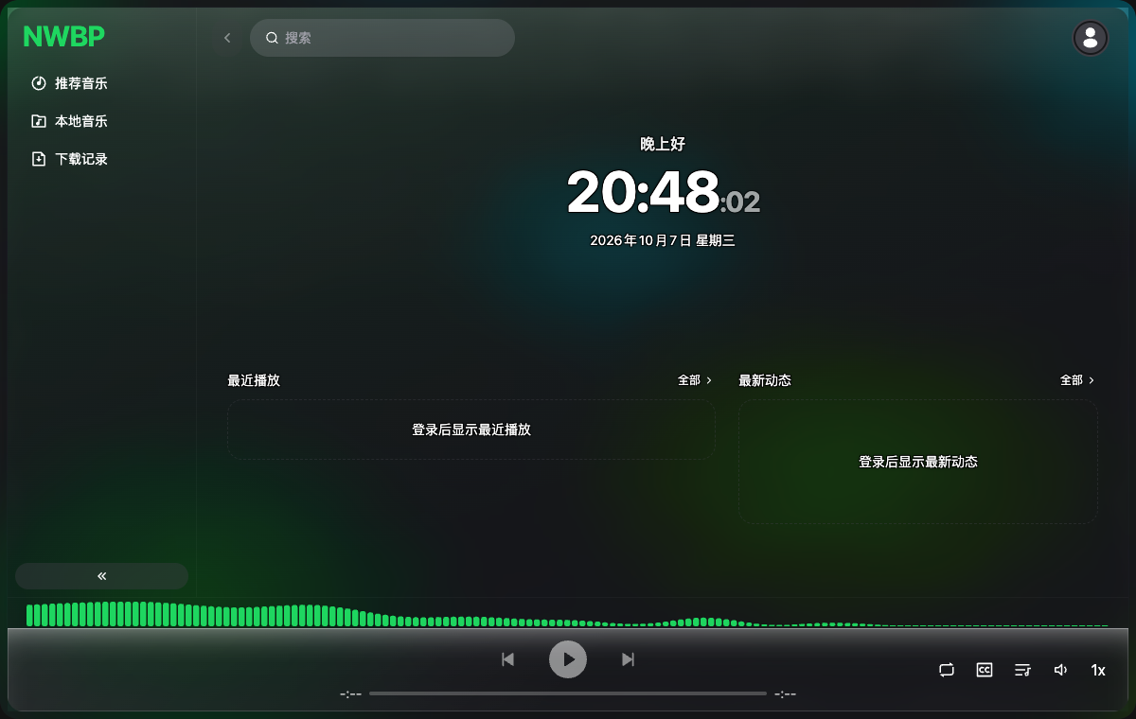Click the 推荐音乐 clock icon
The image size is (1136, 719).
[x=39, y=83]
